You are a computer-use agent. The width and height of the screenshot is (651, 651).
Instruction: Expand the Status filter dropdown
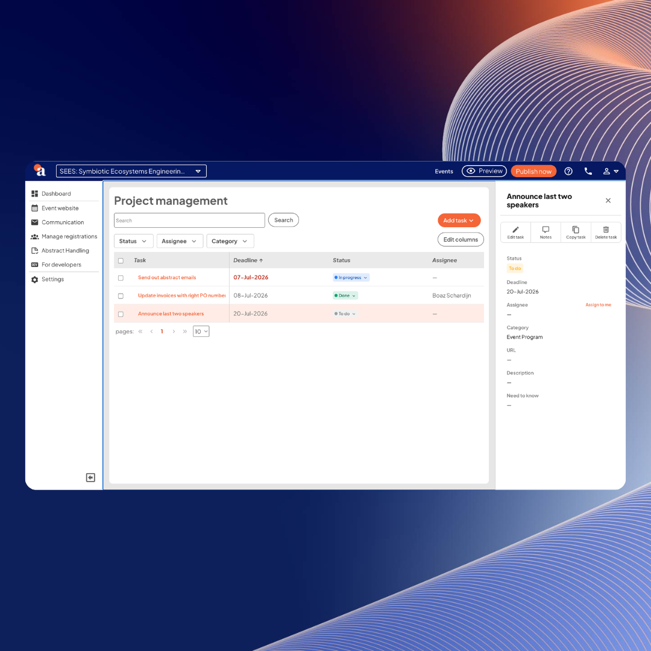point(133,241)
